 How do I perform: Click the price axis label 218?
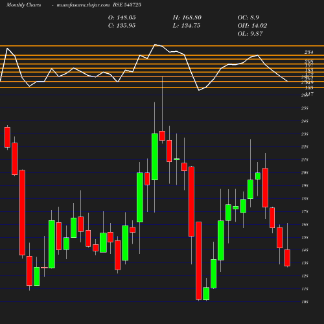[x=305, y=160]
